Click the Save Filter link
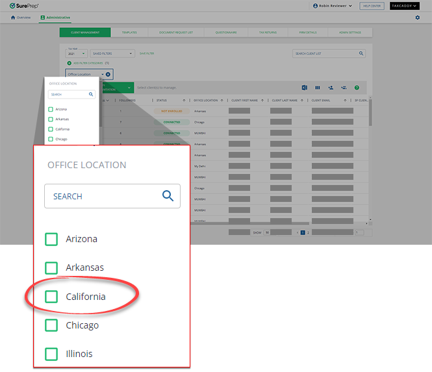Screen dimensions: 432x372 (x=147, y=53)
